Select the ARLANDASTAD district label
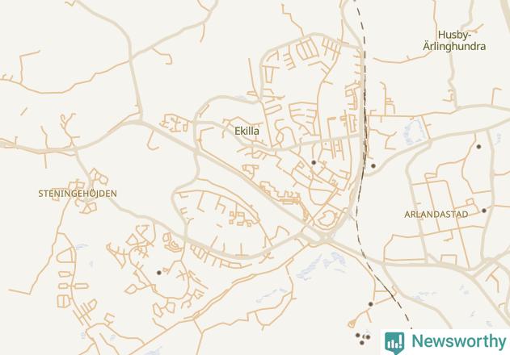Screen dimensions: 510x355 [436, 215]
